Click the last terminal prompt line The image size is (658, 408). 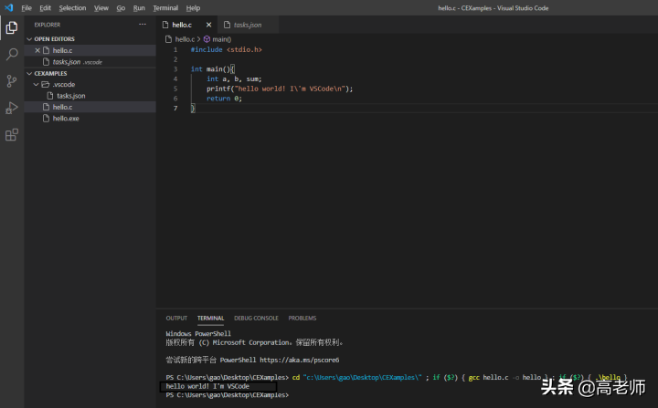227,395
